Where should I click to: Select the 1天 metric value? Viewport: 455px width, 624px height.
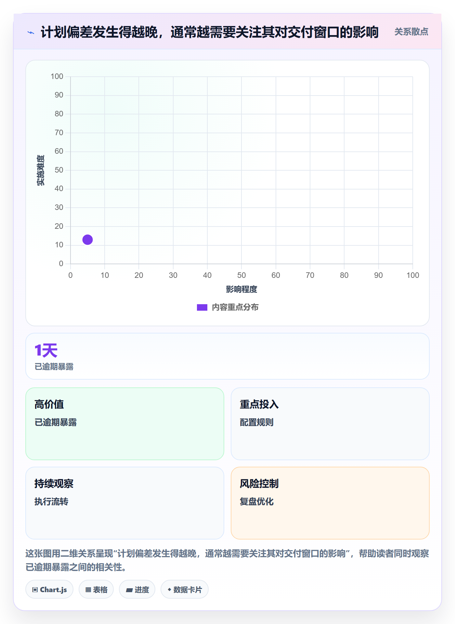tap(46, 351)
